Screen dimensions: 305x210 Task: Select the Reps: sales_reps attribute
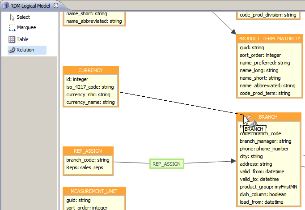85,167
